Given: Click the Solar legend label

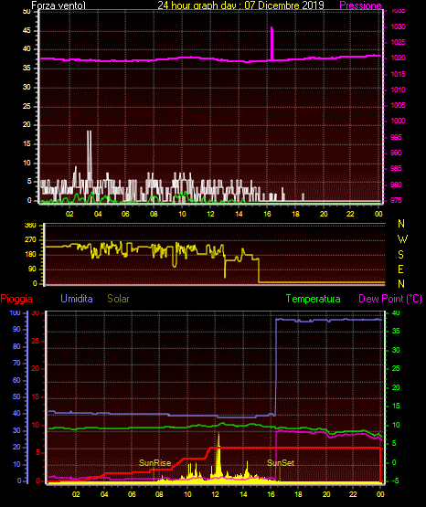Looking at the screenshot, I should pyautogui.click(x=119, y=299).
